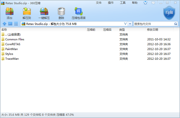Open the feedback message icon
Viewport: 180px width, 118px height.
(153, 3)
